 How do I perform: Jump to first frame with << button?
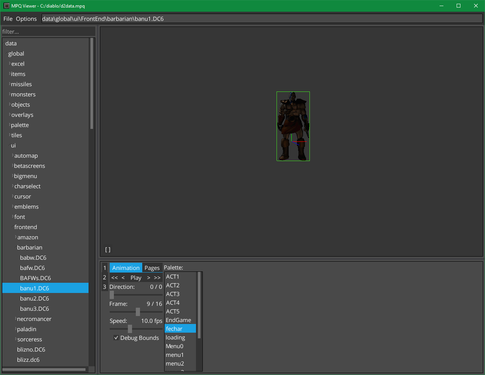pyautogui.click(x=115, y=277)
